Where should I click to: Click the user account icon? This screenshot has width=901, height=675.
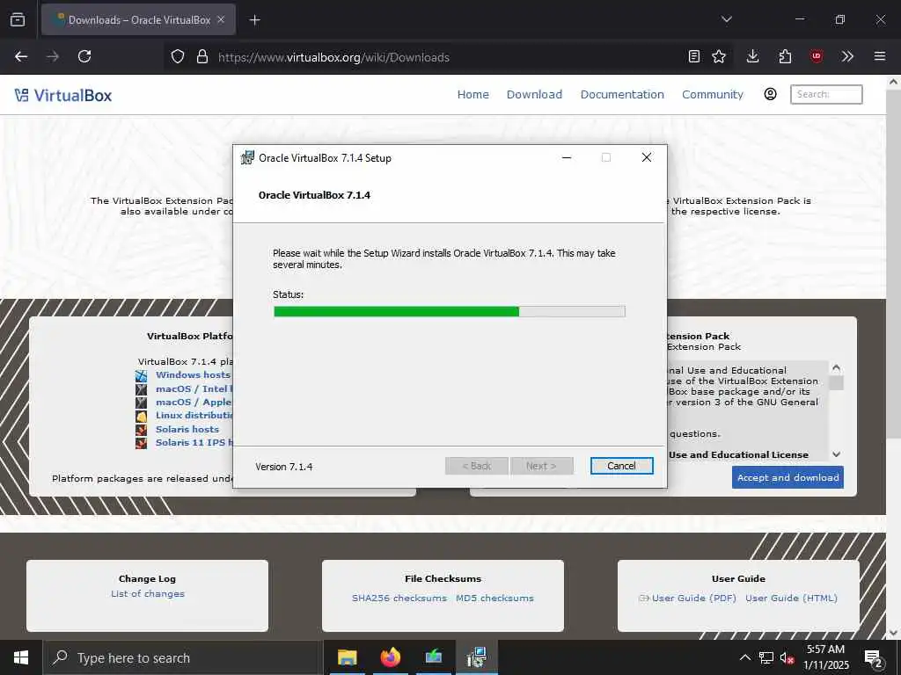771,94
